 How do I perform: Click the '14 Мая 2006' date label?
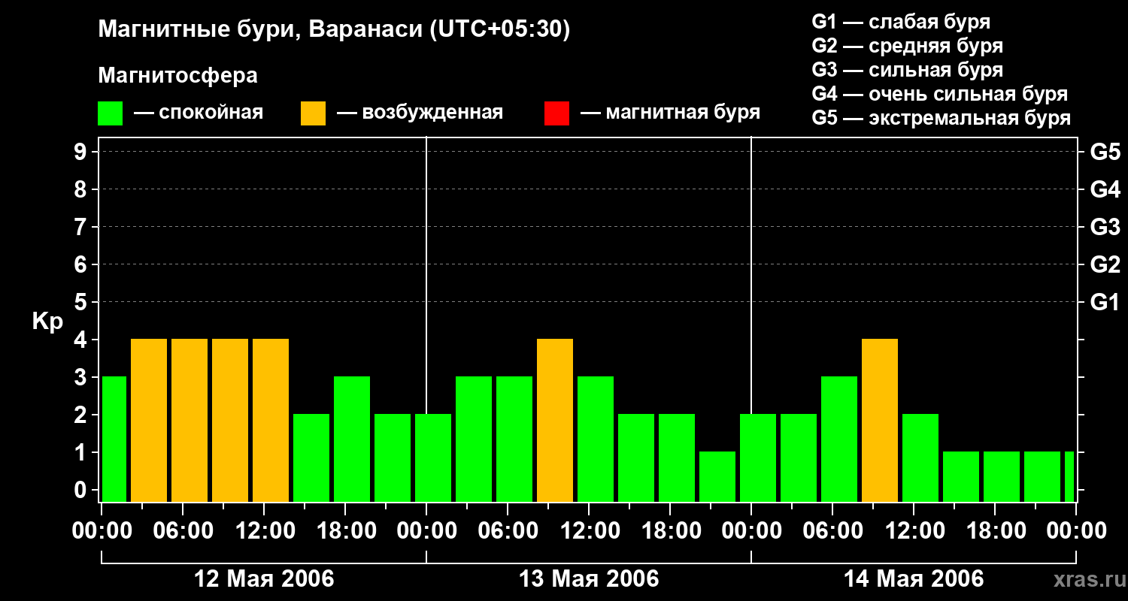pos(914,578)
